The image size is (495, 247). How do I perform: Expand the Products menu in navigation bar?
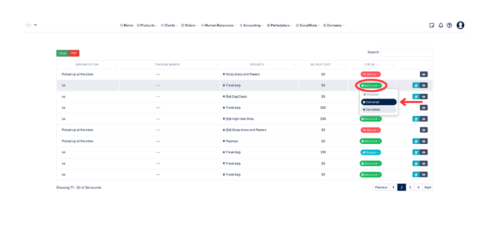tap(147, 25)
